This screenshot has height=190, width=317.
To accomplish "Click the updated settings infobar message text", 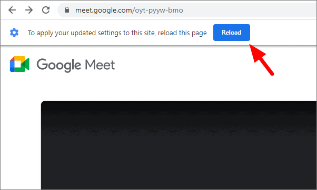I will (117, 33).
